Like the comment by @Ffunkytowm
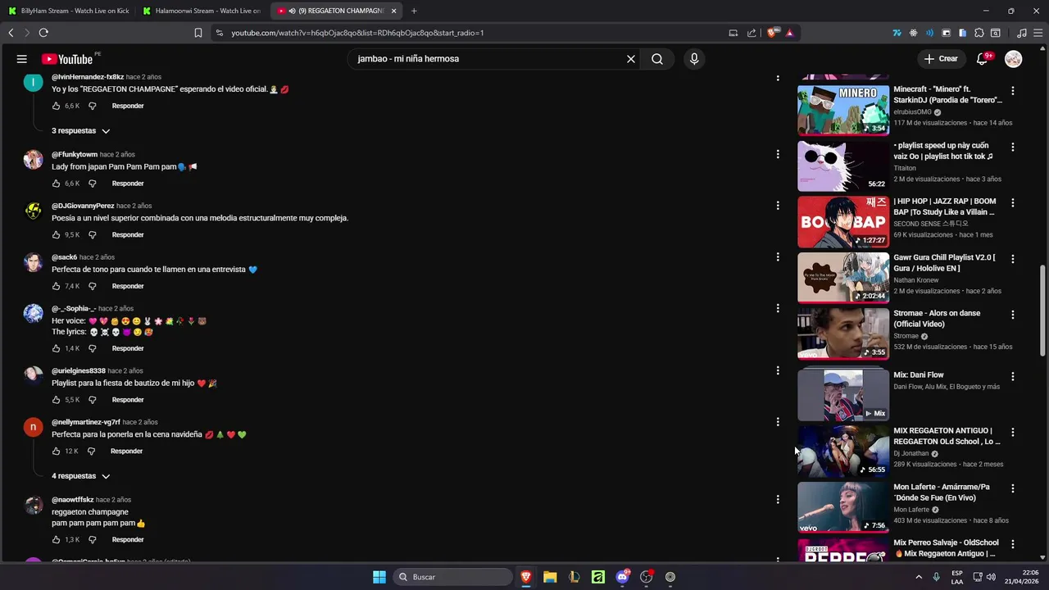This screenshot has width=1049, height=590. [57, 184]
